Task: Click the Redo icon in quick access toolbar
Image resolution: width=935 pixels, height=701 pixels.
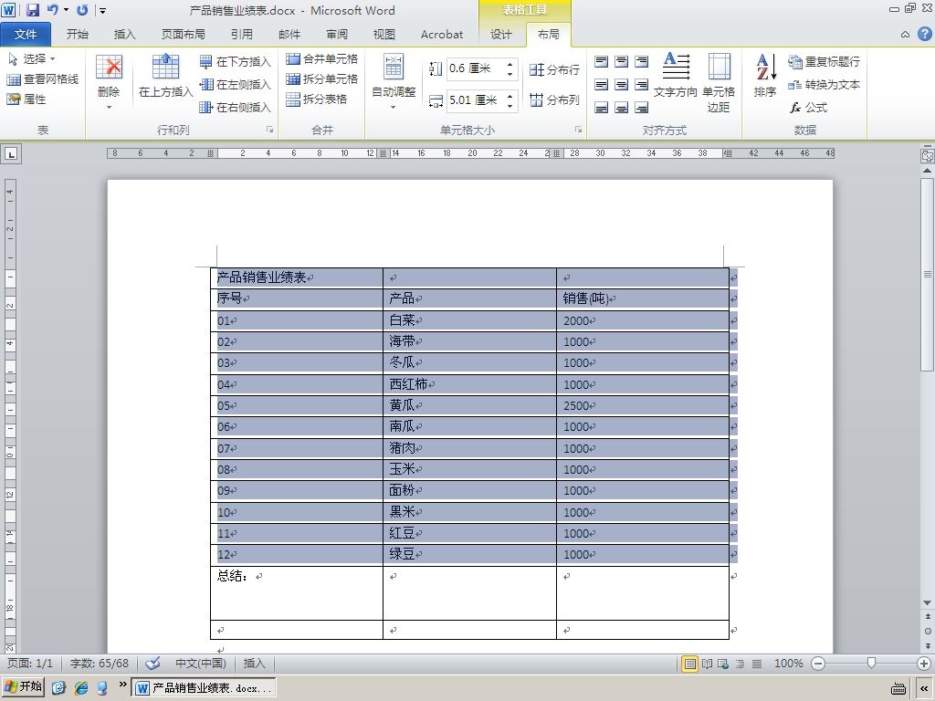Action: point(82,10)
